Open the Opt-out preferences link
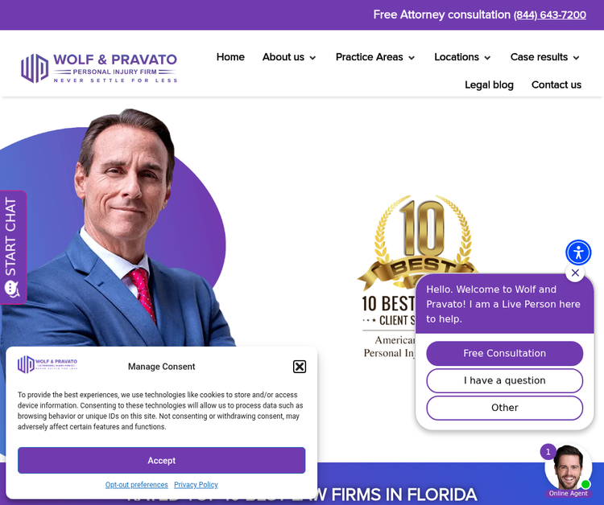 [137, 485]
